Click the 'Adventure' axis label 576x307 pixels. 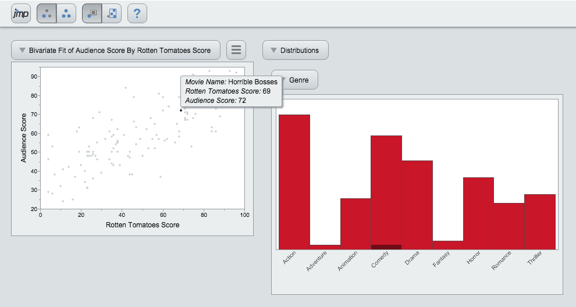pos(317,261)
